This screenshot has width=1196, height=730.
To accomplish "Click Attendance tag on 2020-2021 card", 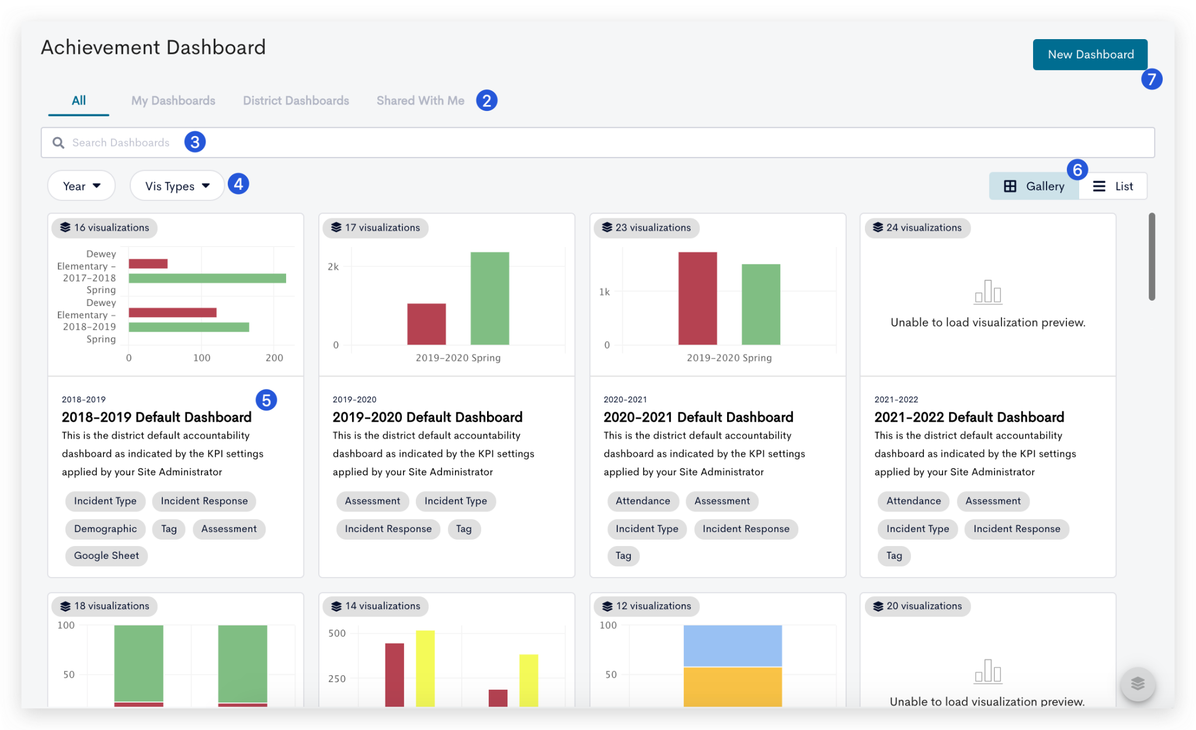I will coord(643,501).
